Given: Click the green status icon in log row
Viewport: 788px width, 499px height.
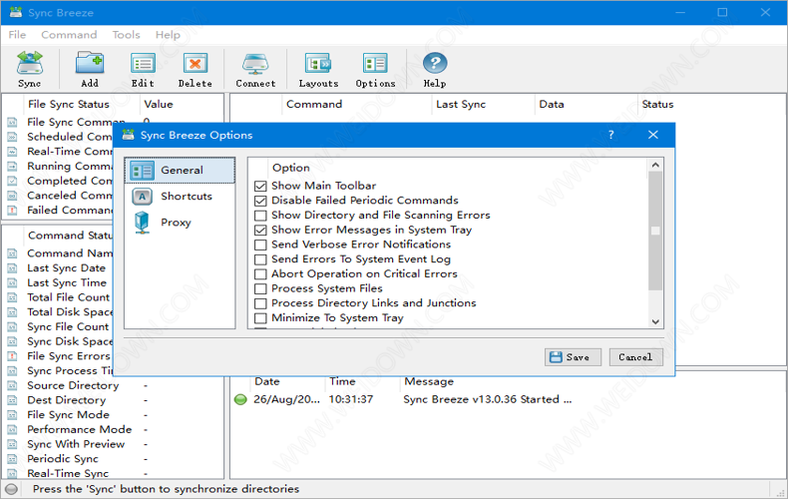Looking at the screenshot, I should (x=240, y=399).
